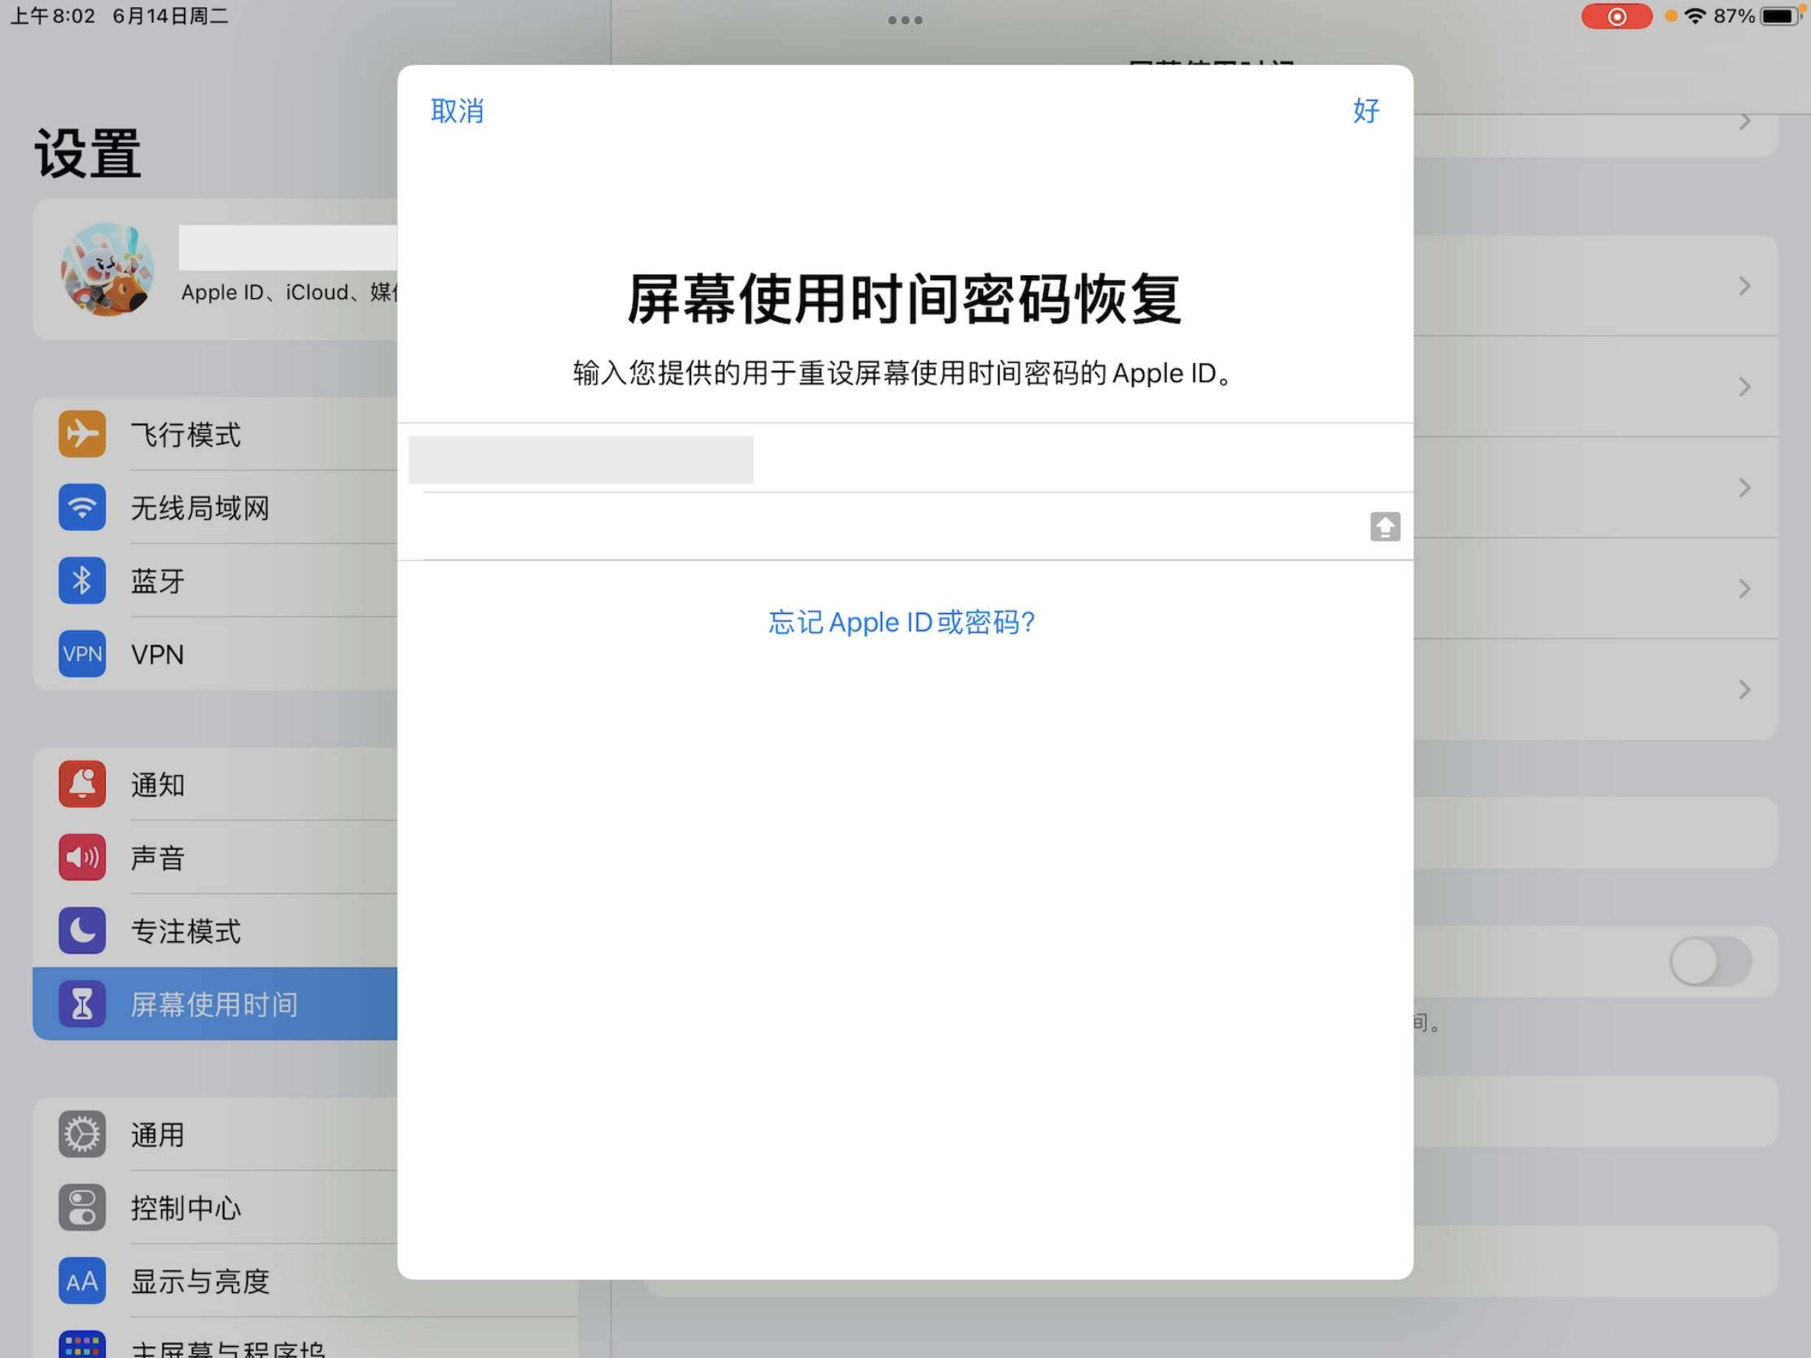The height and width of the screenshot is (1358, 1811).
Task: Tap the second chevron in the right panel
Action: pos(1744,286)
